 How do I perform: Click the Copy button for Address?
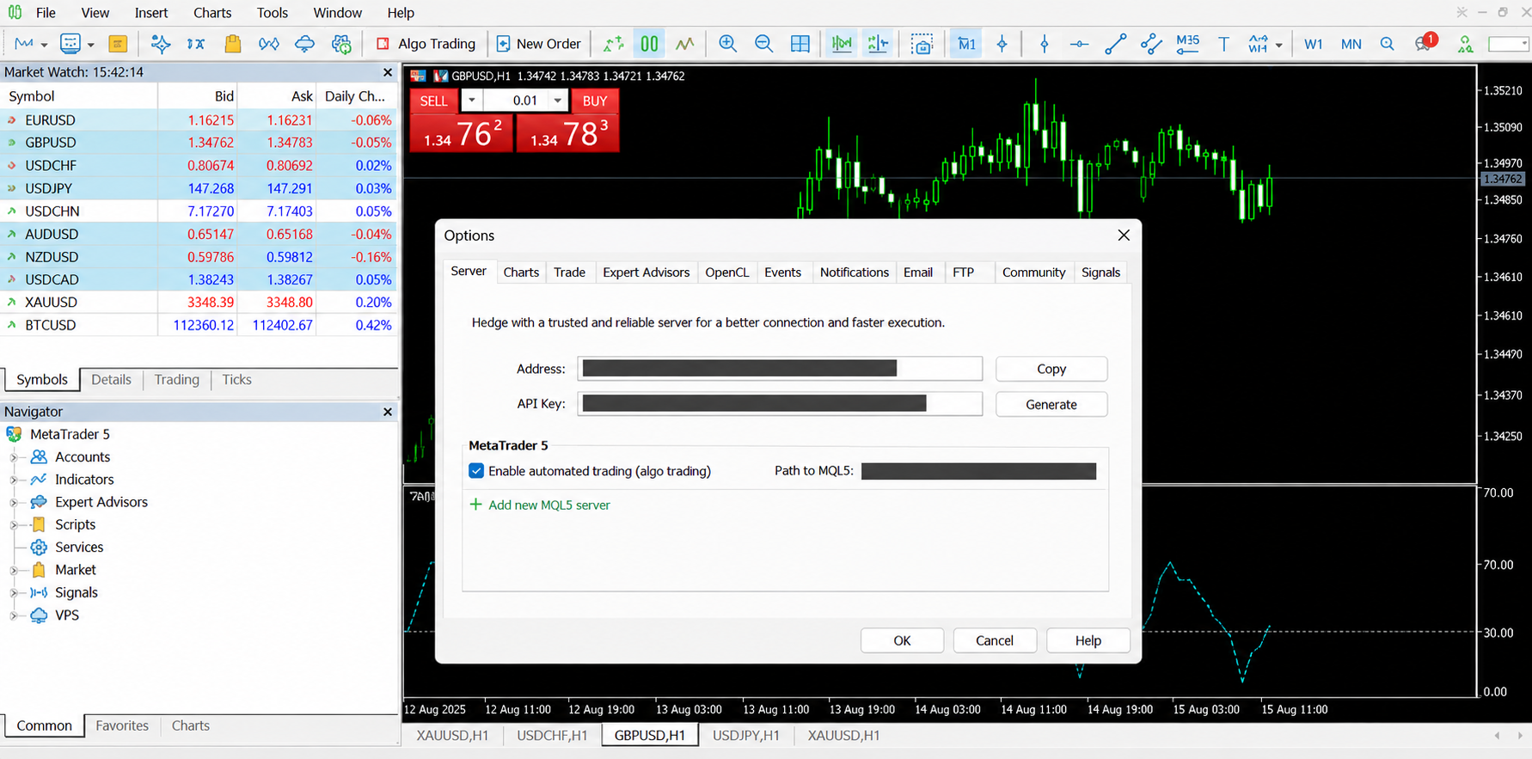1051,369
